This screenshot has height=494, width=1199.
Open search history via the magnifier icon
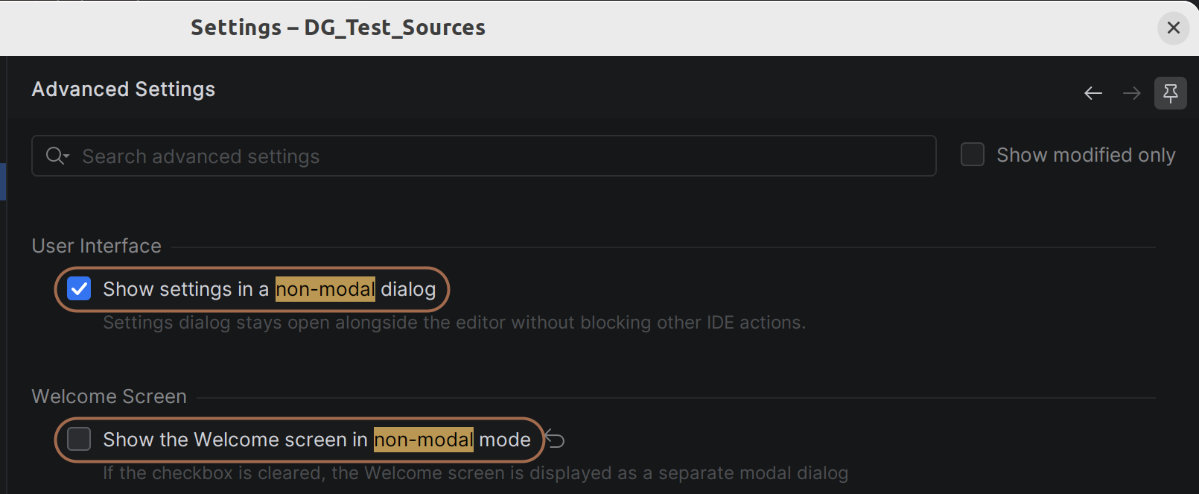click(57, 156)
